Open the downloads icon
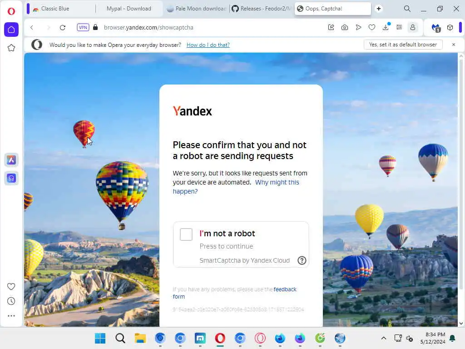The height and width of the screenshot is (349, 465). pos(386,28)
